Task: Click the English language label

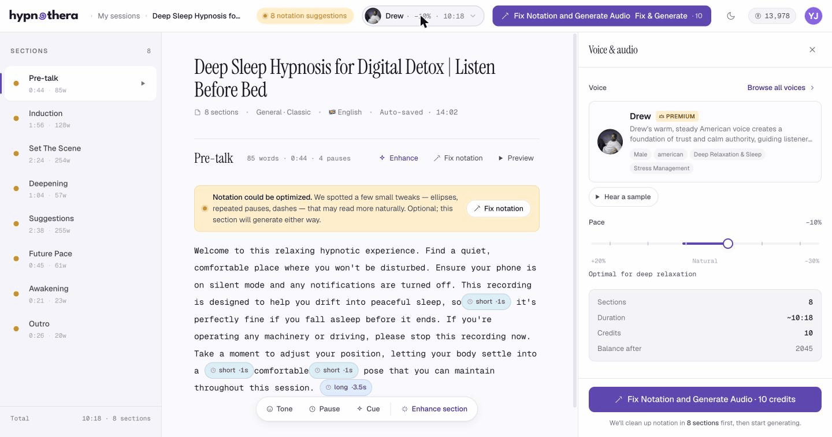Action: (346, 112)
